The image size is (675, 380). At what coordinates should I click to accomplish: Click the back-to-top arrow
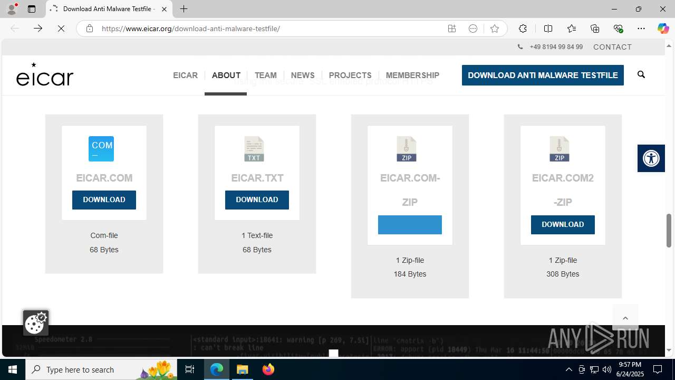625,318
